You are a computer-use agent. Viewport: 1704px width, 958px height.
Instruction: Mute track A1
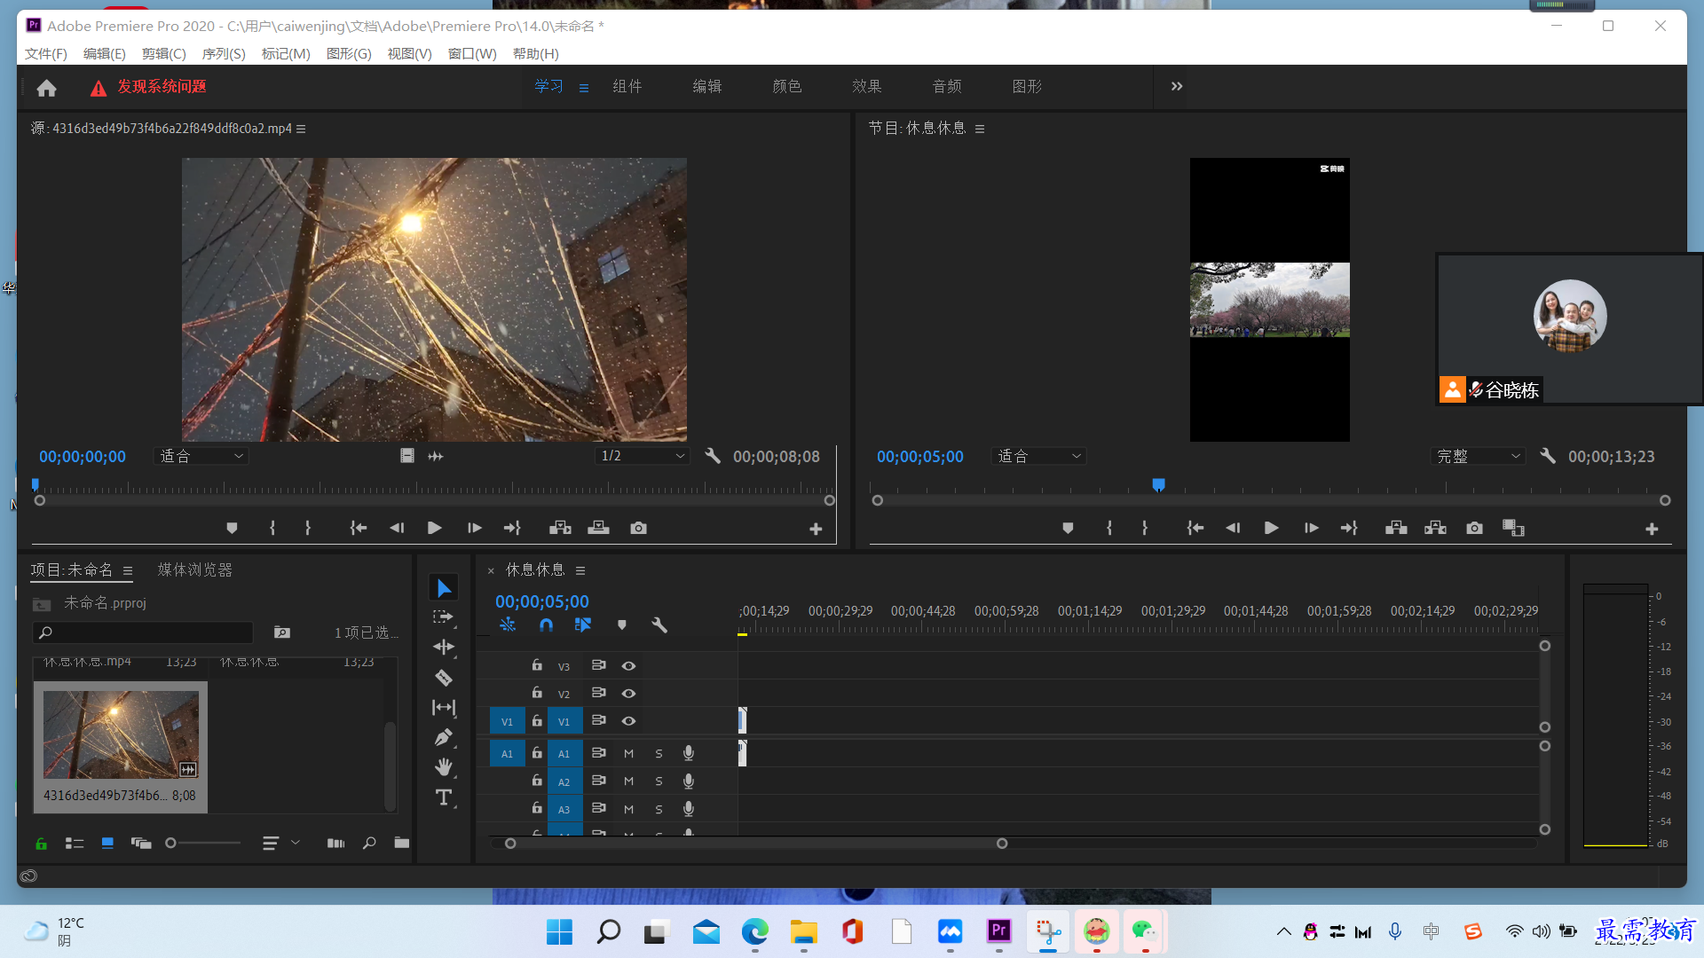click(628, 753)
